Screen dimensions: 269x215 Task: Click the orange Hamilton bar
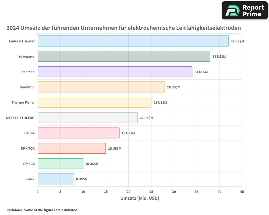(101, 87)
